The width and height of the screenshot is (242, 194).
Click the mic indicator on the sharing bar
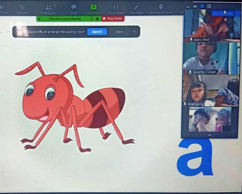[40, 19]
